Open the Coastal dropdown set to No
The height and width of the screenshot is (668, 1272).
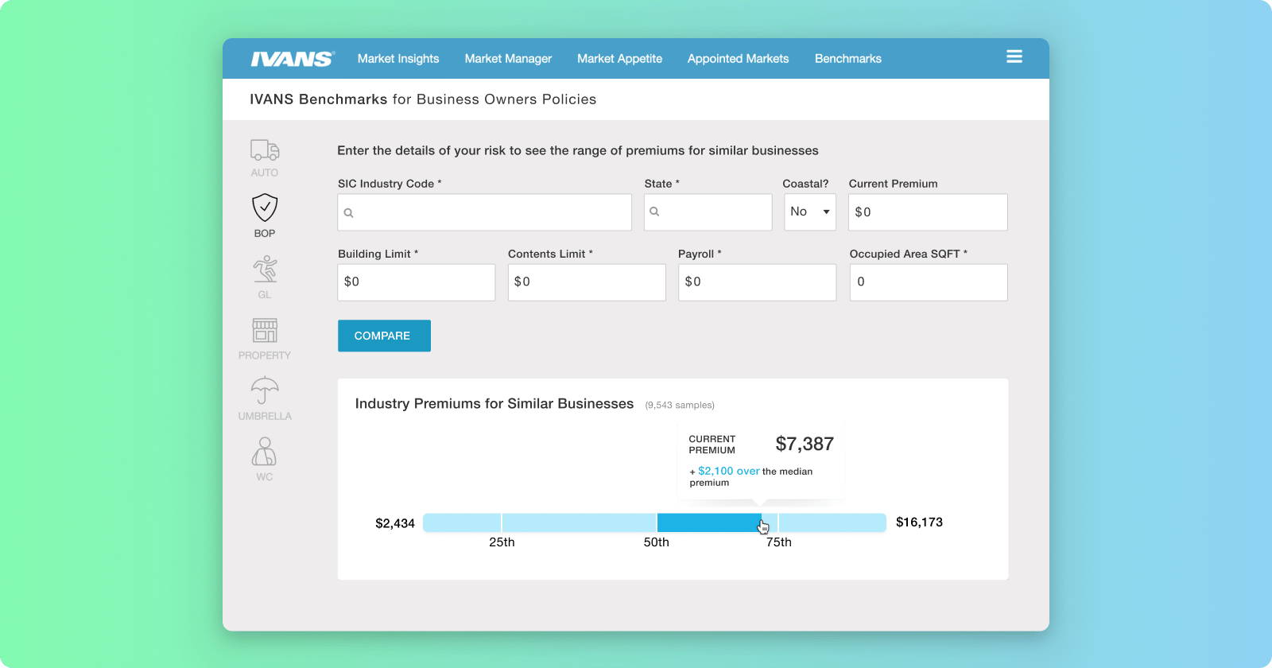pos(810,212)
